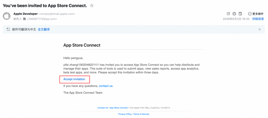This screenshot has width=268, height=118.
Task: Click the note/memo icon in toolbar
Action: coord(240,14)
